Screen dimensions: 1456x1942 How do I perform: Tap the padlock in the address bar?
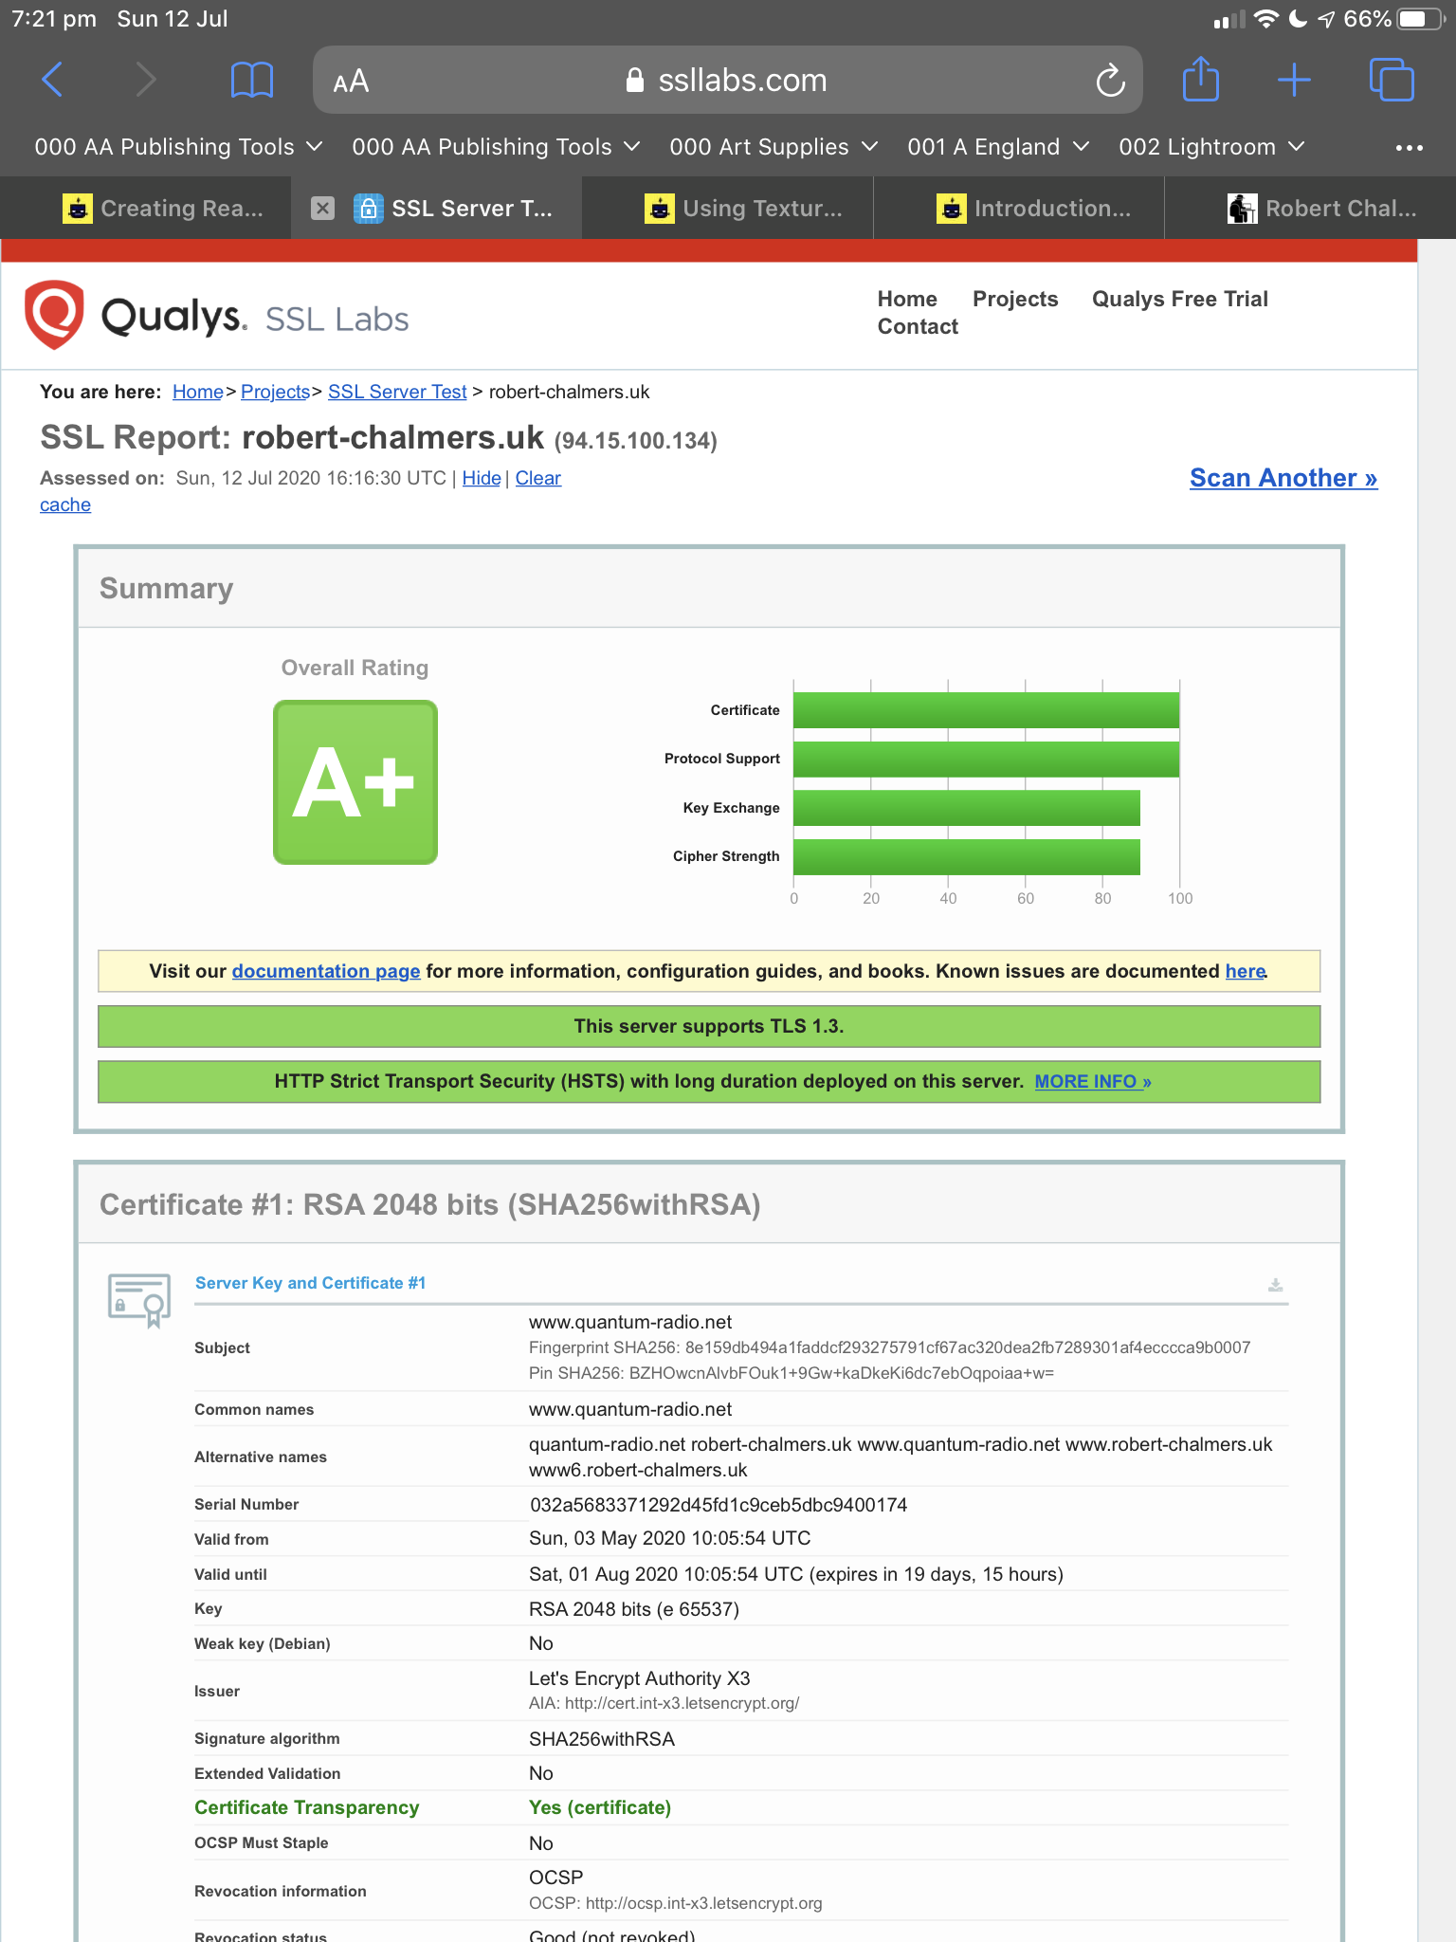pos(635,81)
